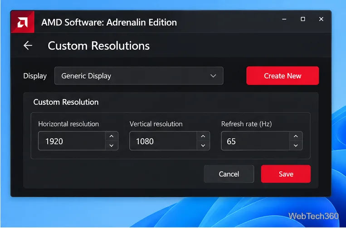Close the AMD Software window
346x228 pixels.
pos(321,19)
